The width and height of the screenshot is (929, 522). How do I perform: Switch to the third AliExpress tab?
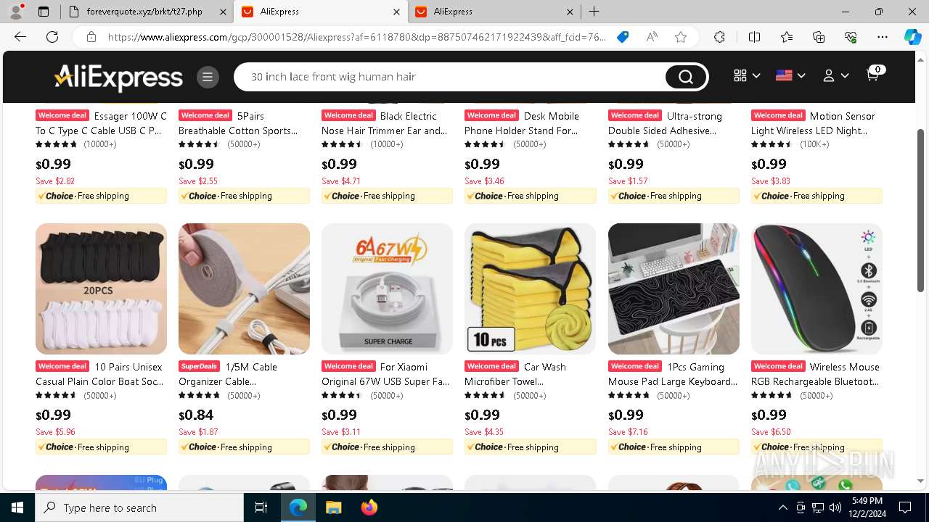494,12
